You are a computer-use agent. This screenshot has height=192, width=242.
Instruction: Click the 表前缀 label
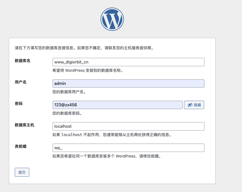coord(21,146)
